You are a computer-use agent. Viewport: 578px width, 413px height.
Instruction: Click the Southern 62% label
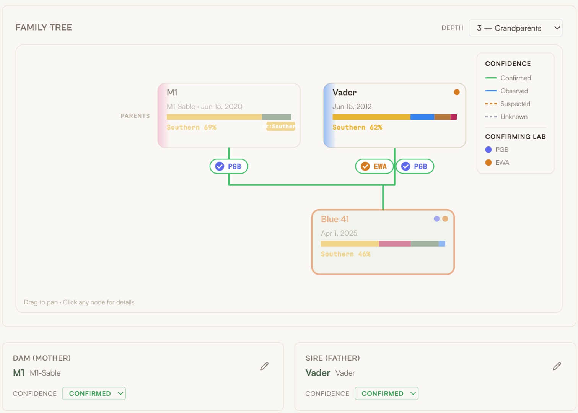[x=357, y=127]
